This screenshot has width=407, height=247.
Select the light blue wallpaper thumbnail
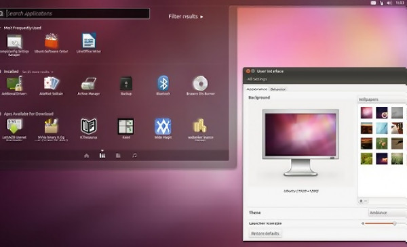tap(382, 128)
